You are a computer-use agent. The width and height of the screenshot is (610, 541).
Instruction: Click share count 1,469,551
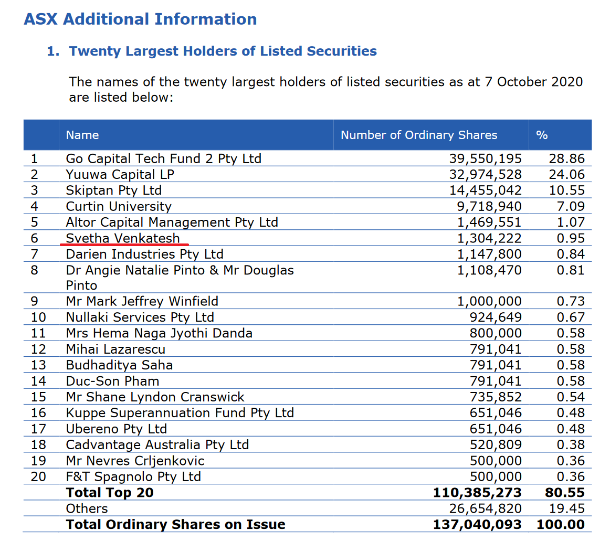click(489, 222)
